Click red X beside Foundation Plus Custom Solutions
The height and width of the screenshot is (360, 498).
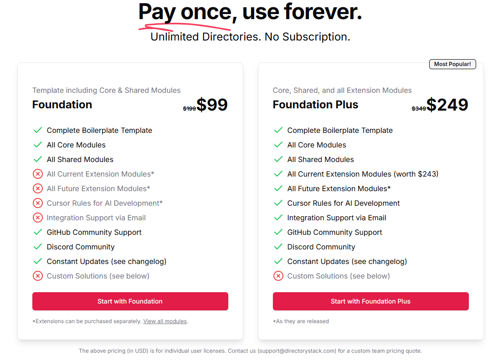click(x=278, y=276)
